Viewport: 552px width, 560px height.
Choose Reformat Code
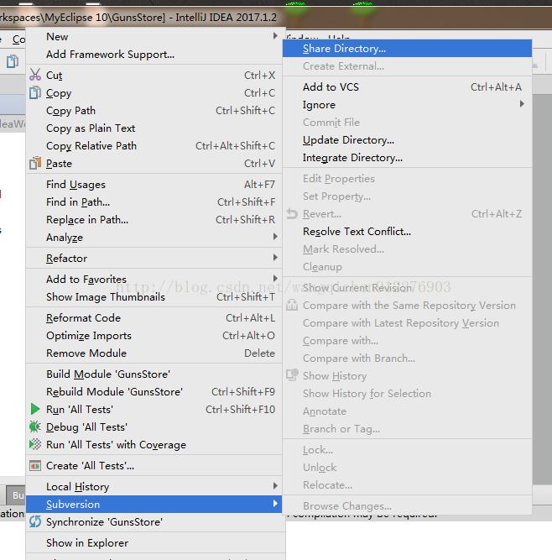pyautogui.click(x=154, y=318)
